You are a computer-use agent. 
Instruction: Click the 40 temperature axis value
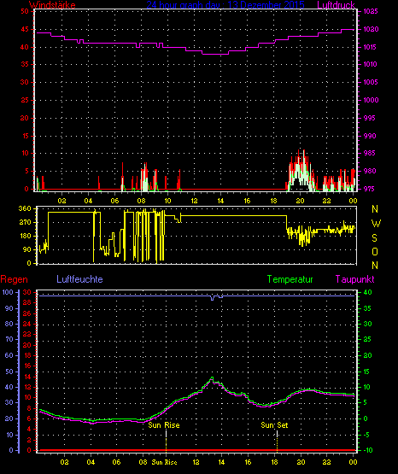click(367, 292)
